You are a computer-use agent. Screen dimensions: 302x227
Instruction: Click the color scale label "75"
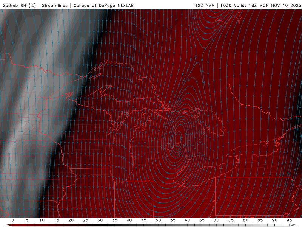231,220
